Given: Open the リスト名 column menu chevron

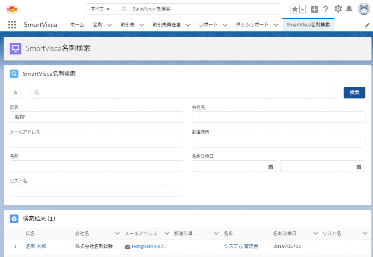Looking at the screenshot, I should pos(365,233).
